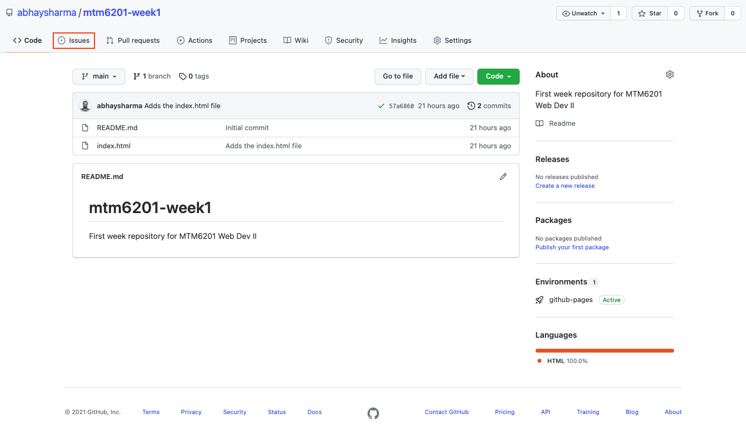746x430 pixels.
Task: Click Publish your first package
Action: pyautogui.click(x=572, y=247)
